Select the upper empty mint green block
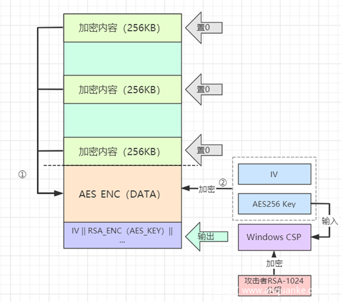The height and width of the screenshot is (302, 341). (122, 58)
